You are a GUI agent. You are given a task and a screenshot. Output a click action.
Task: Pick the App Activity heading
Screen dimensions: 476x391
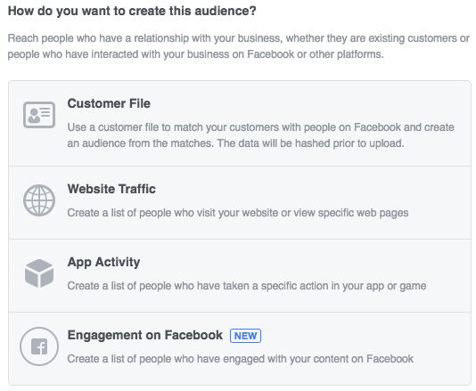[103, 262]
